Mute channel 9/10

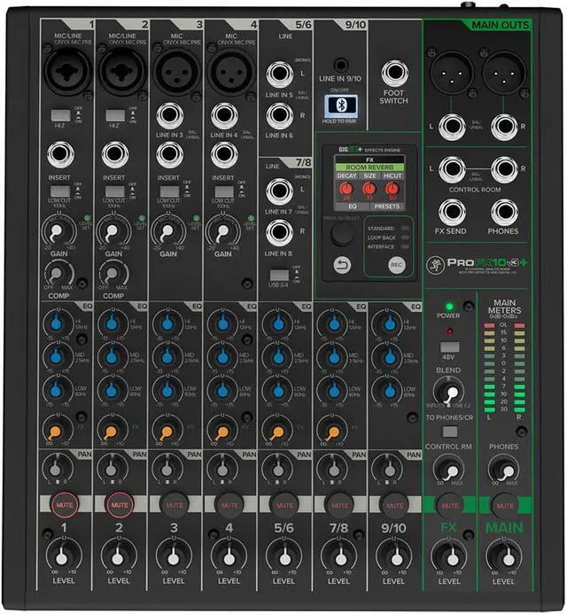click(394, 505)
